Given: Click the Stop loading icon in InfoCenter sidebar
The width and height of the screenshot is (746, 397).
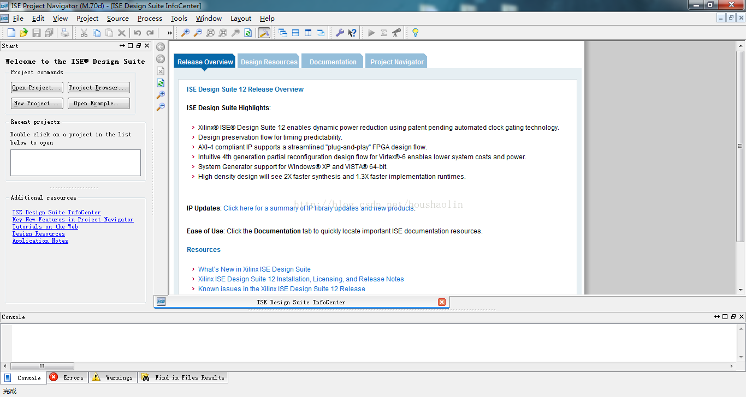Looking at the screenshot, I should (161, 71).
